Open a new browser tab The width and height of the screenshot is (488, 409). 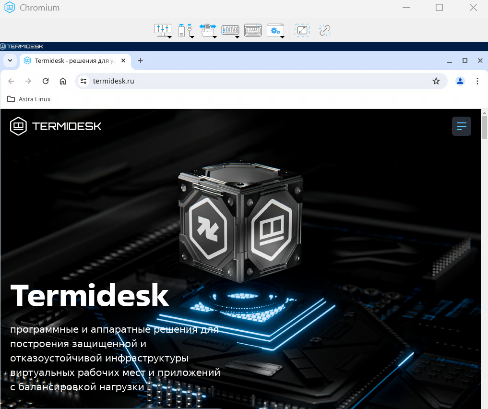(141, 60)
